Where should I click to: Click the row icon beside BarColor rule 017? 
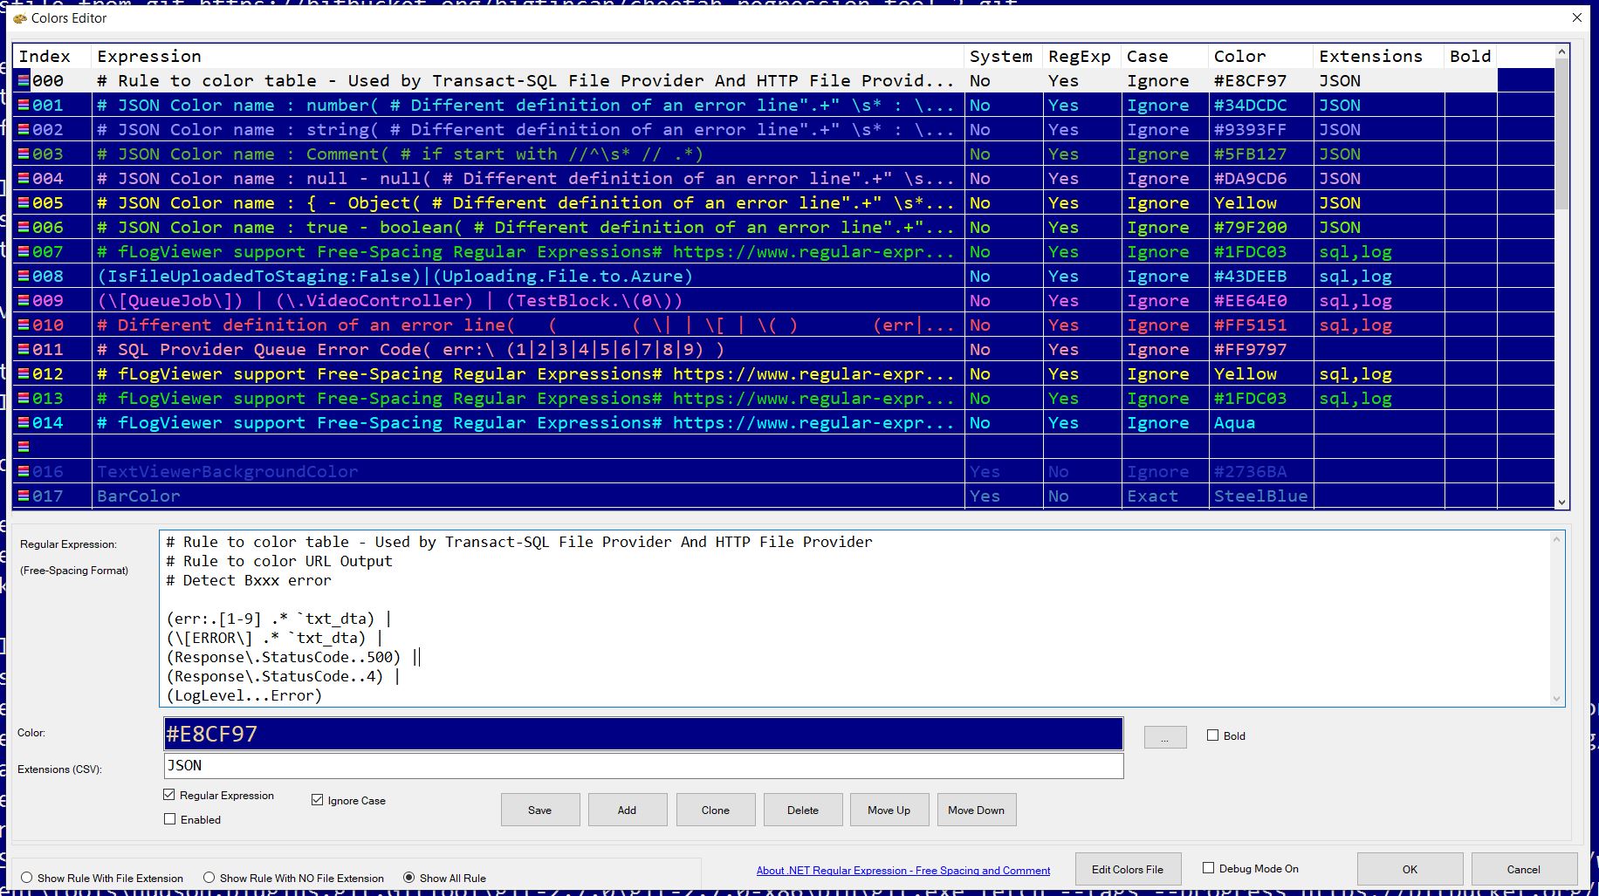pyautogui.click(x=24, y=496)
